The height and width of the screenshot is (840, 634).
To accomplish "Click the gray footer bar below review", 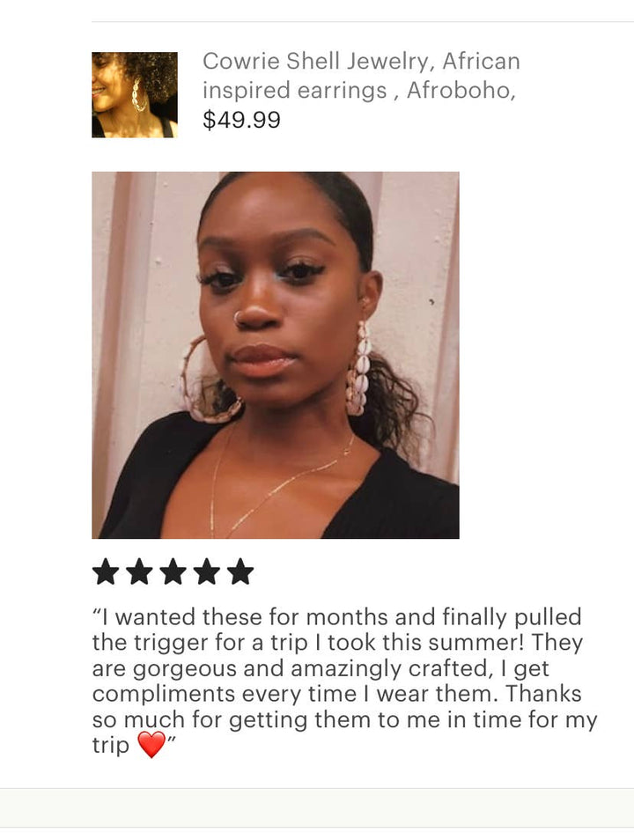I will 317,807.
